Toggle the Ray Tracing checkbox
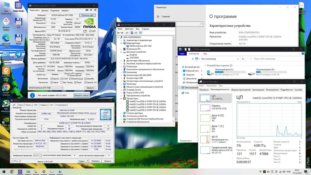 tap(62, 82)
